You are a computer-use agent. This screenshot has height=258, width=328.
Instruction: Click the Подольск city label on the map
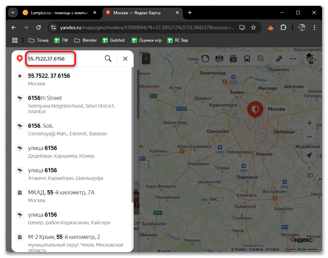click(247, 177)
